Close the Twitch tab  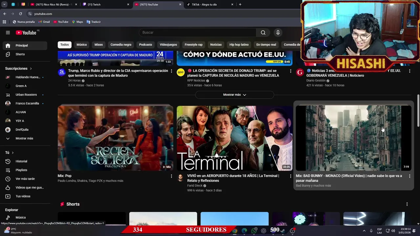tap(128, 5)
